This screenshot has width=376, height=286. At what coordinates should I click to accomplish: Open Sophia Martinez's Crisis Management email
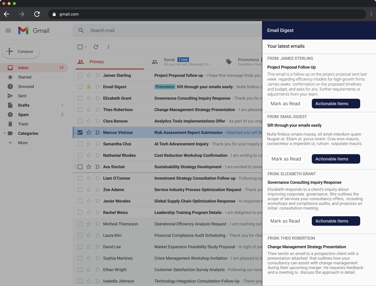pos(167,258)
